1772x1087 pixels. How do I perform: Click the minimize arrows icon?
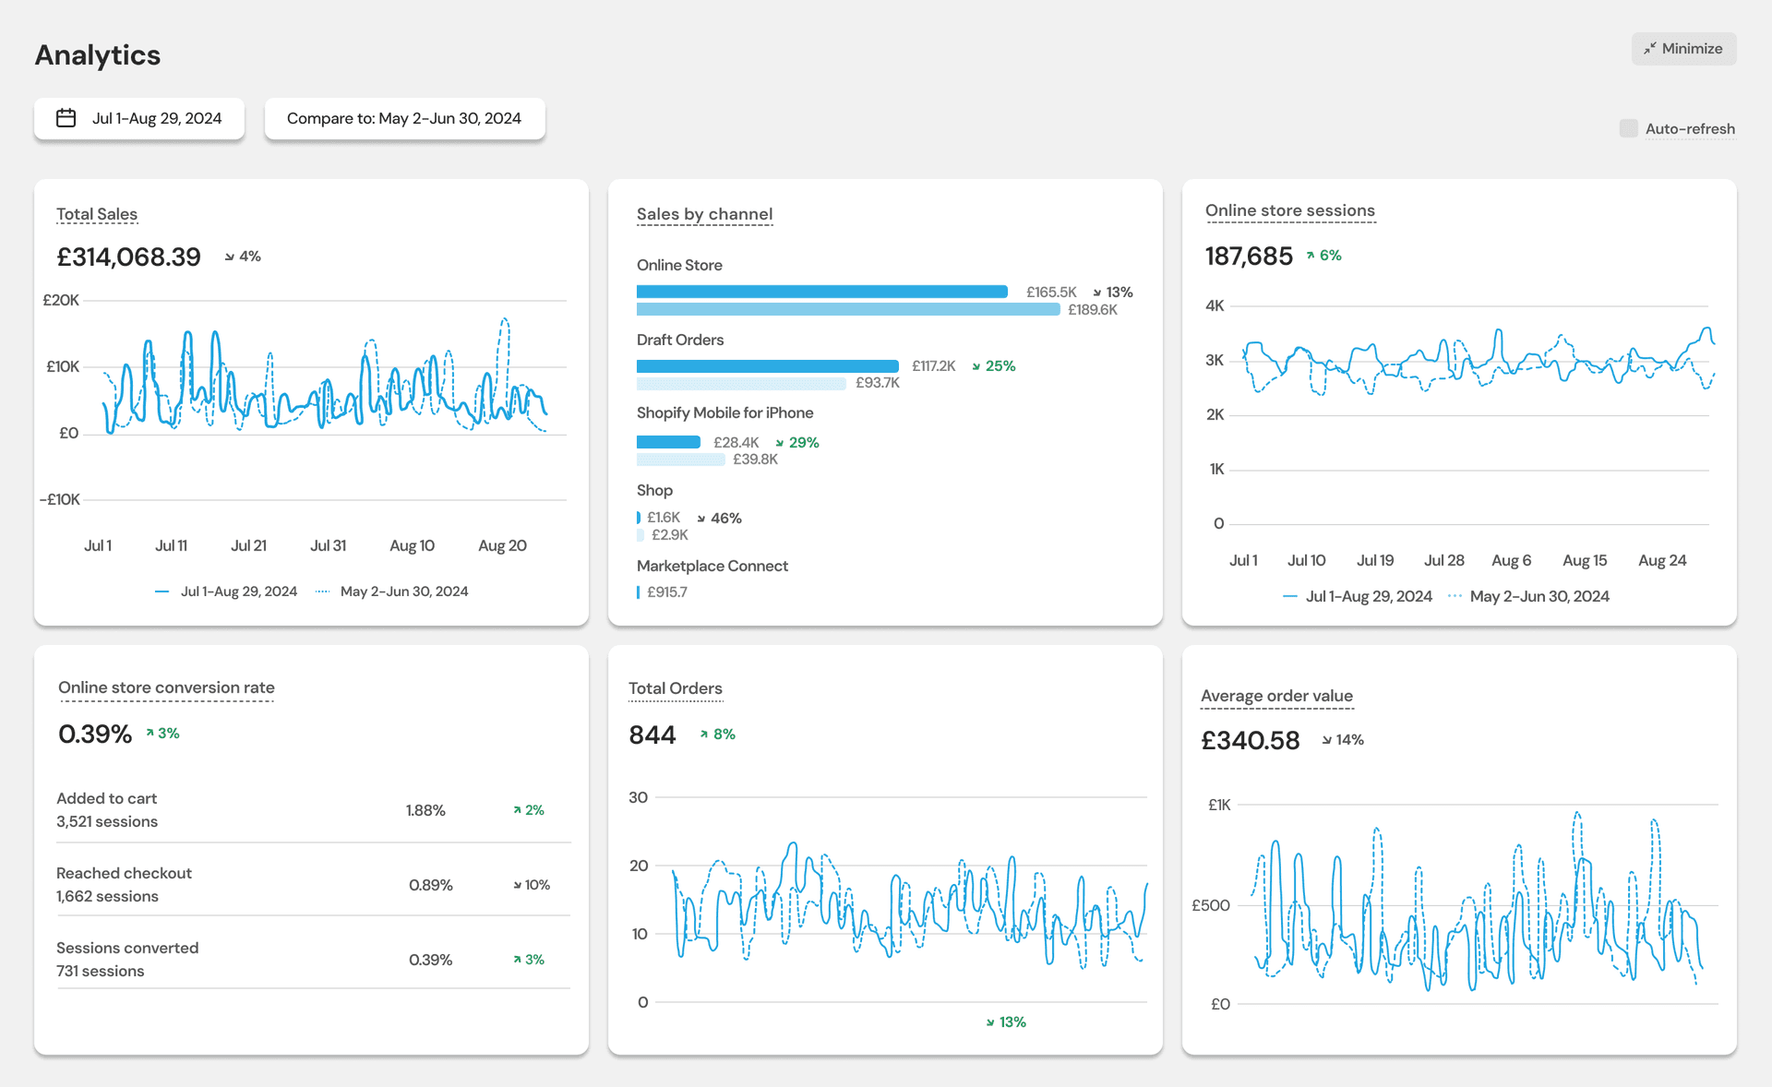(x=1650, y=49)
